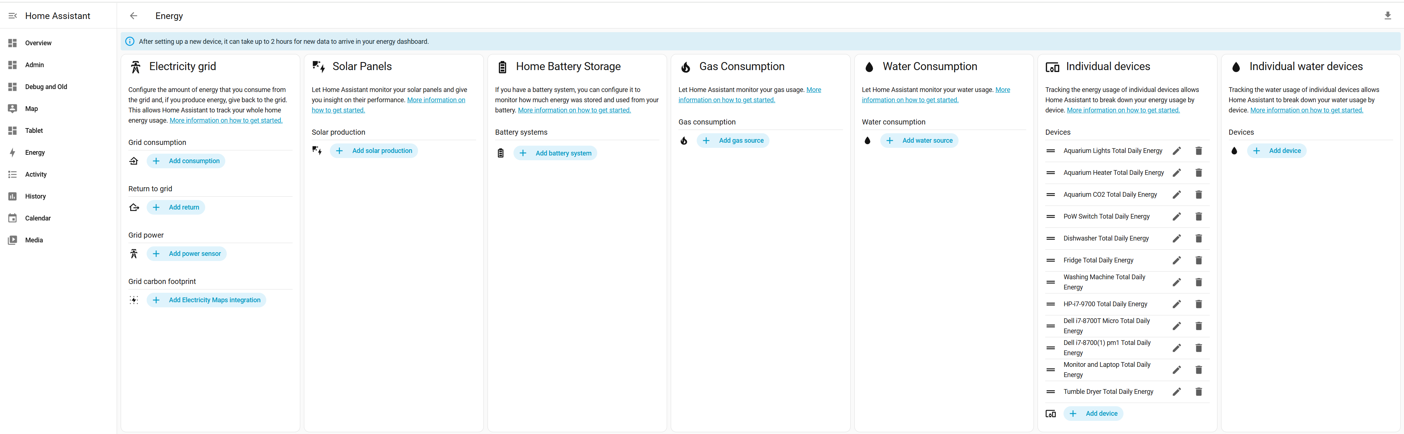Click Add gas source button

click(x=733, y=140)
